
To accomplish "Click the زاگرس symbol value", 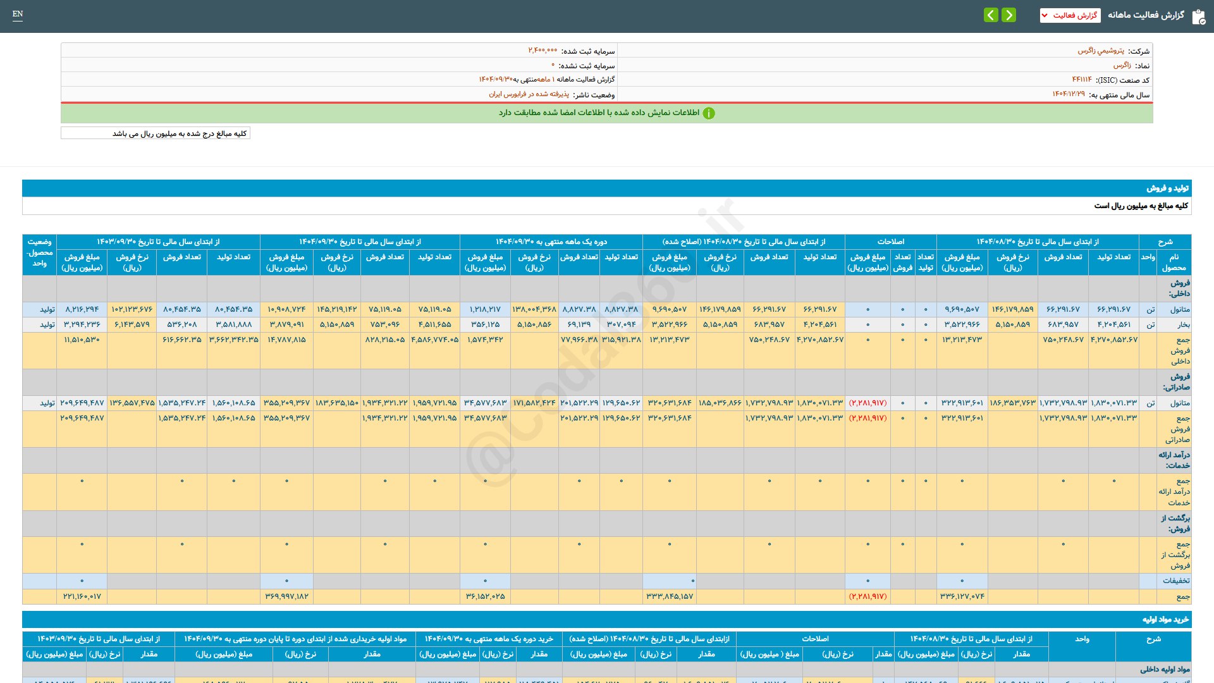I will tap(1122, 65).
